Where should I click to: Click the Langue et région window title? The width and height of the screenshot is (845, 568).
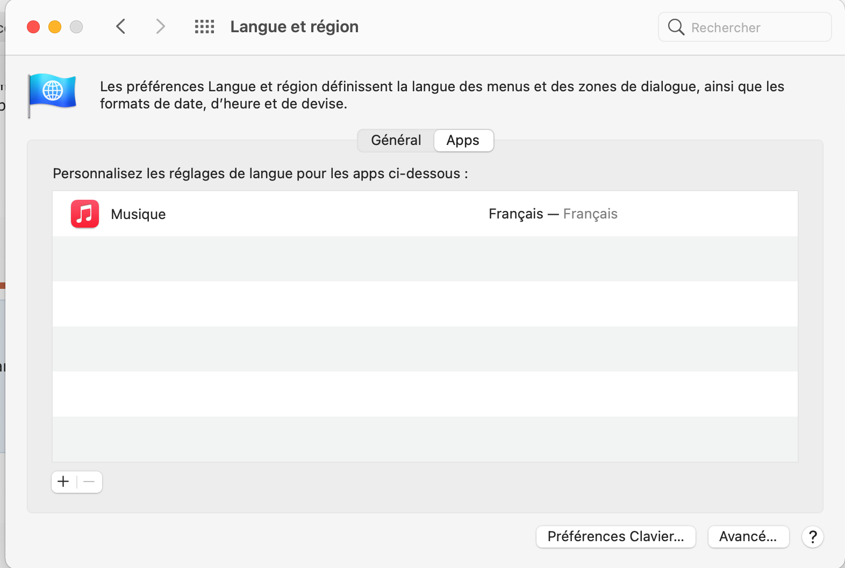[x=294, y=26]
